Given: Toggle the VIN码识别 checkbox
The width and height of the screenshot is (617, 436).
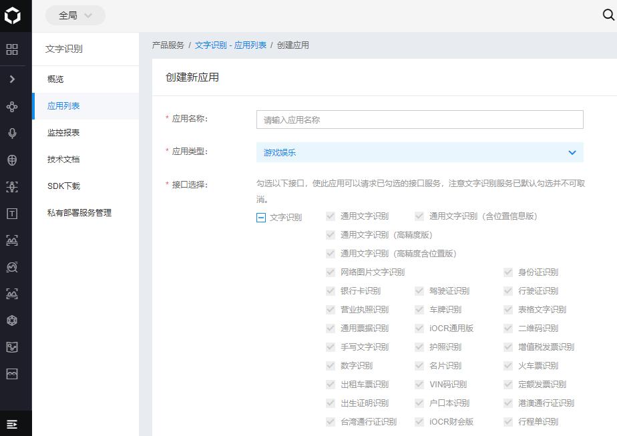Looking at the screenshot, I should pyautogui.click(x=419, y=385).
